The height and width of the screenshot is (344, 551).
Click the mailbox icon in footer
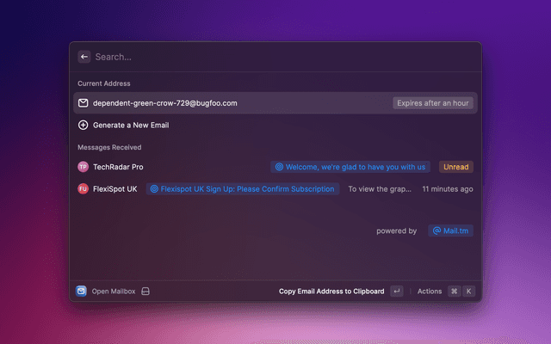(x=81, y=292)
